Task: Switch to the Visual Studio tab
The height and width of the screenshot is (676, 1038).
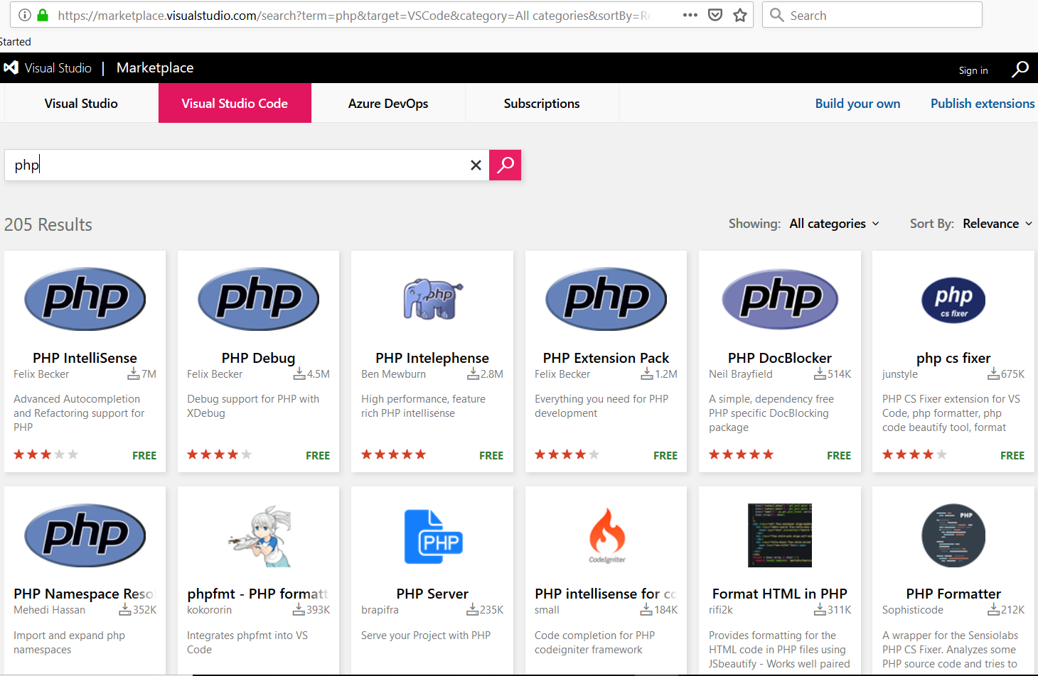Action: [x=81, y=104]
